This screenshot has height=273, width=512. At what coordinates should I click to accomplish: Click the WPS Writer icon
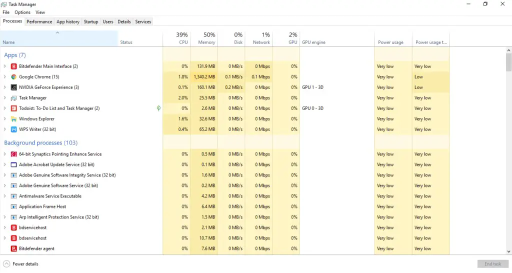point(13,129)
